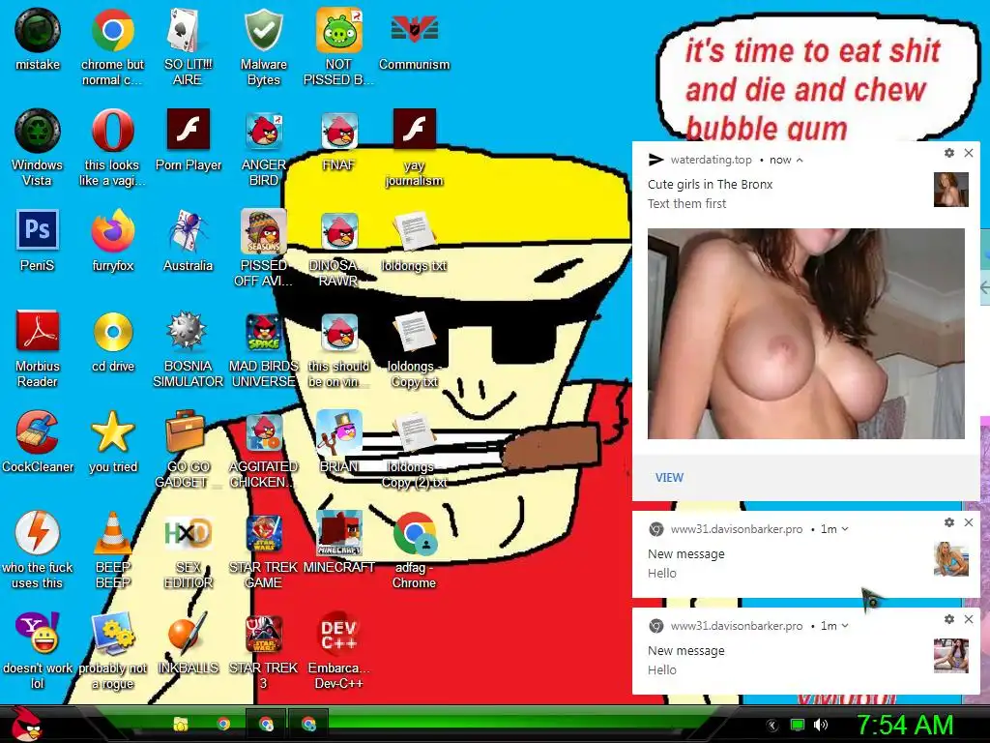The height and width of the screenshot is (743, 990).
Task: Open the folder icon in the taskbar
Action: (181, 724)
